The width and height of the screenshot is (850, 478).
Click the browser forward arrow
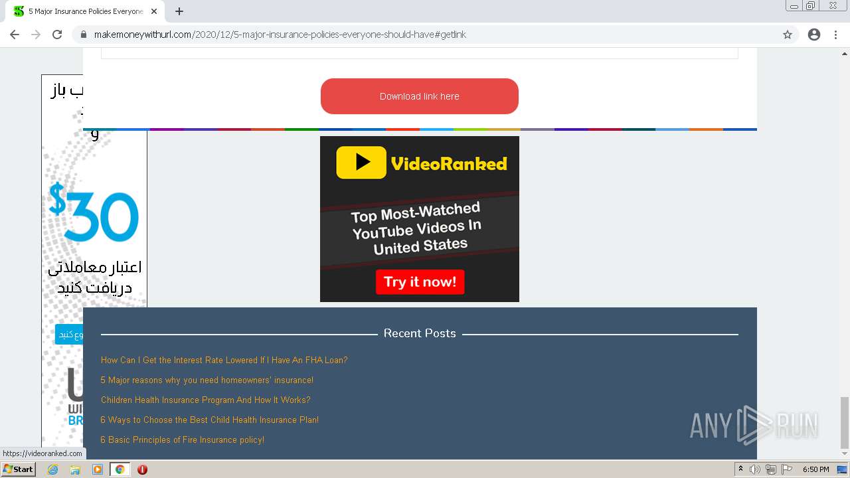(x=36, y=35)
